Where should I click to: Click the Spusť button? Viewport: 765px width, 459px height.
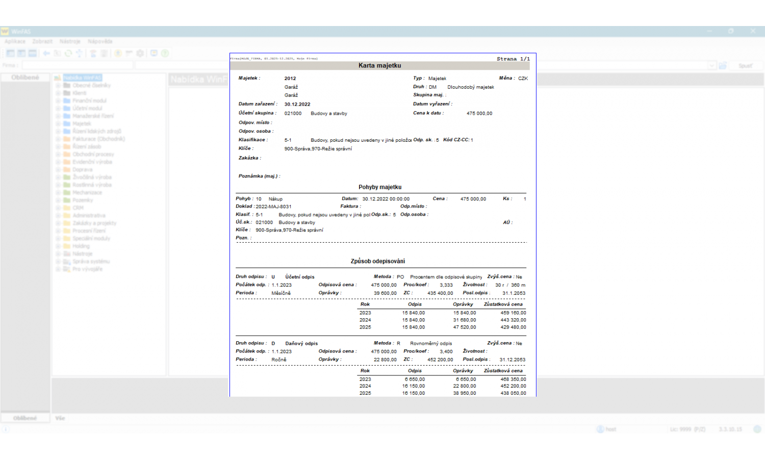click(x=746, y=66)
